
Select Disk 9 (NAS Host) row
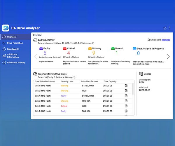[83, 111]
